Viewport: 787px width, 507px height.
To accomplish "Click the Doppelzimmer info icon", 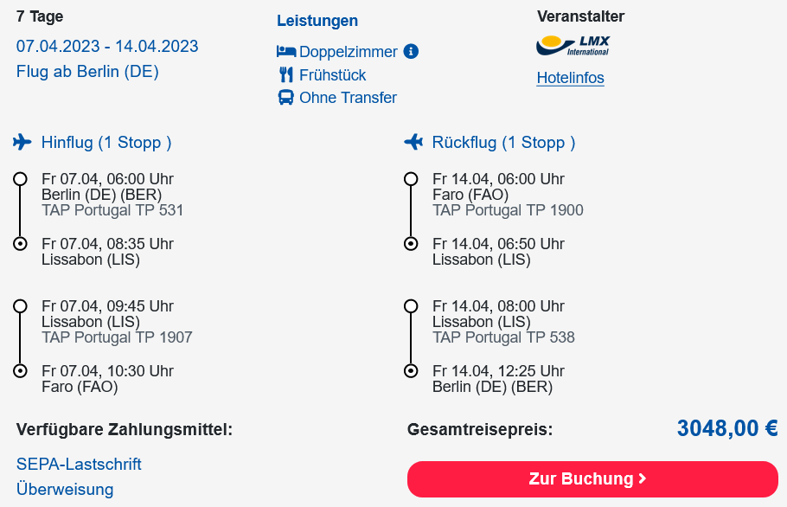I will (x=411, y=51).
